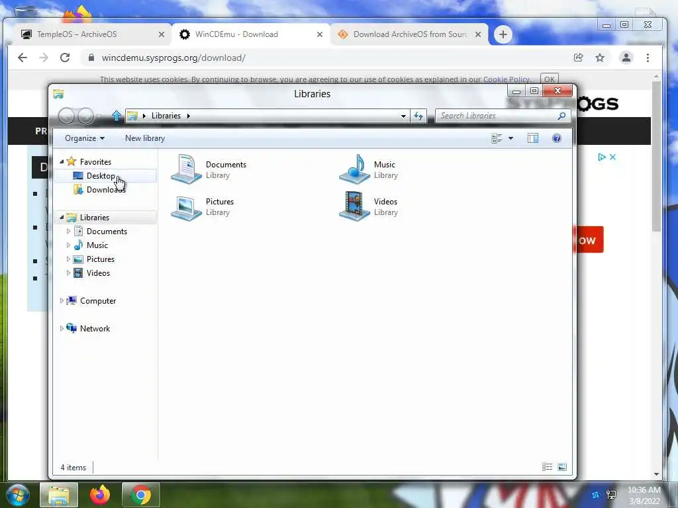Expand Videos node in navigation tree
678x508 pixels.
pos(68,273)
